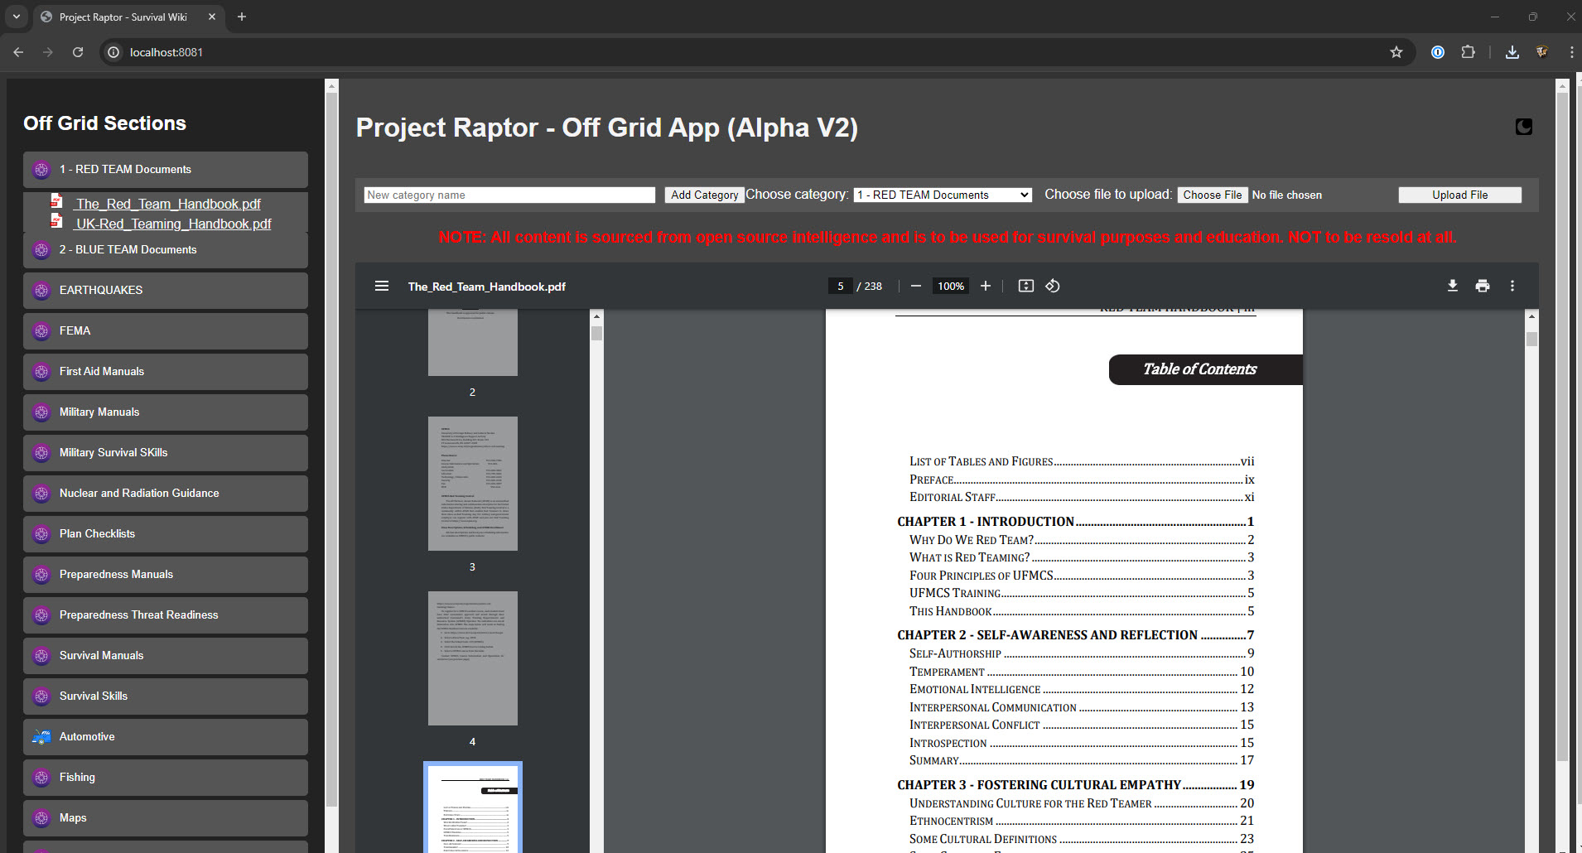This screenshot has width=1582, height=853.
Task: Go forward in browser history
Action: [48, 52]
